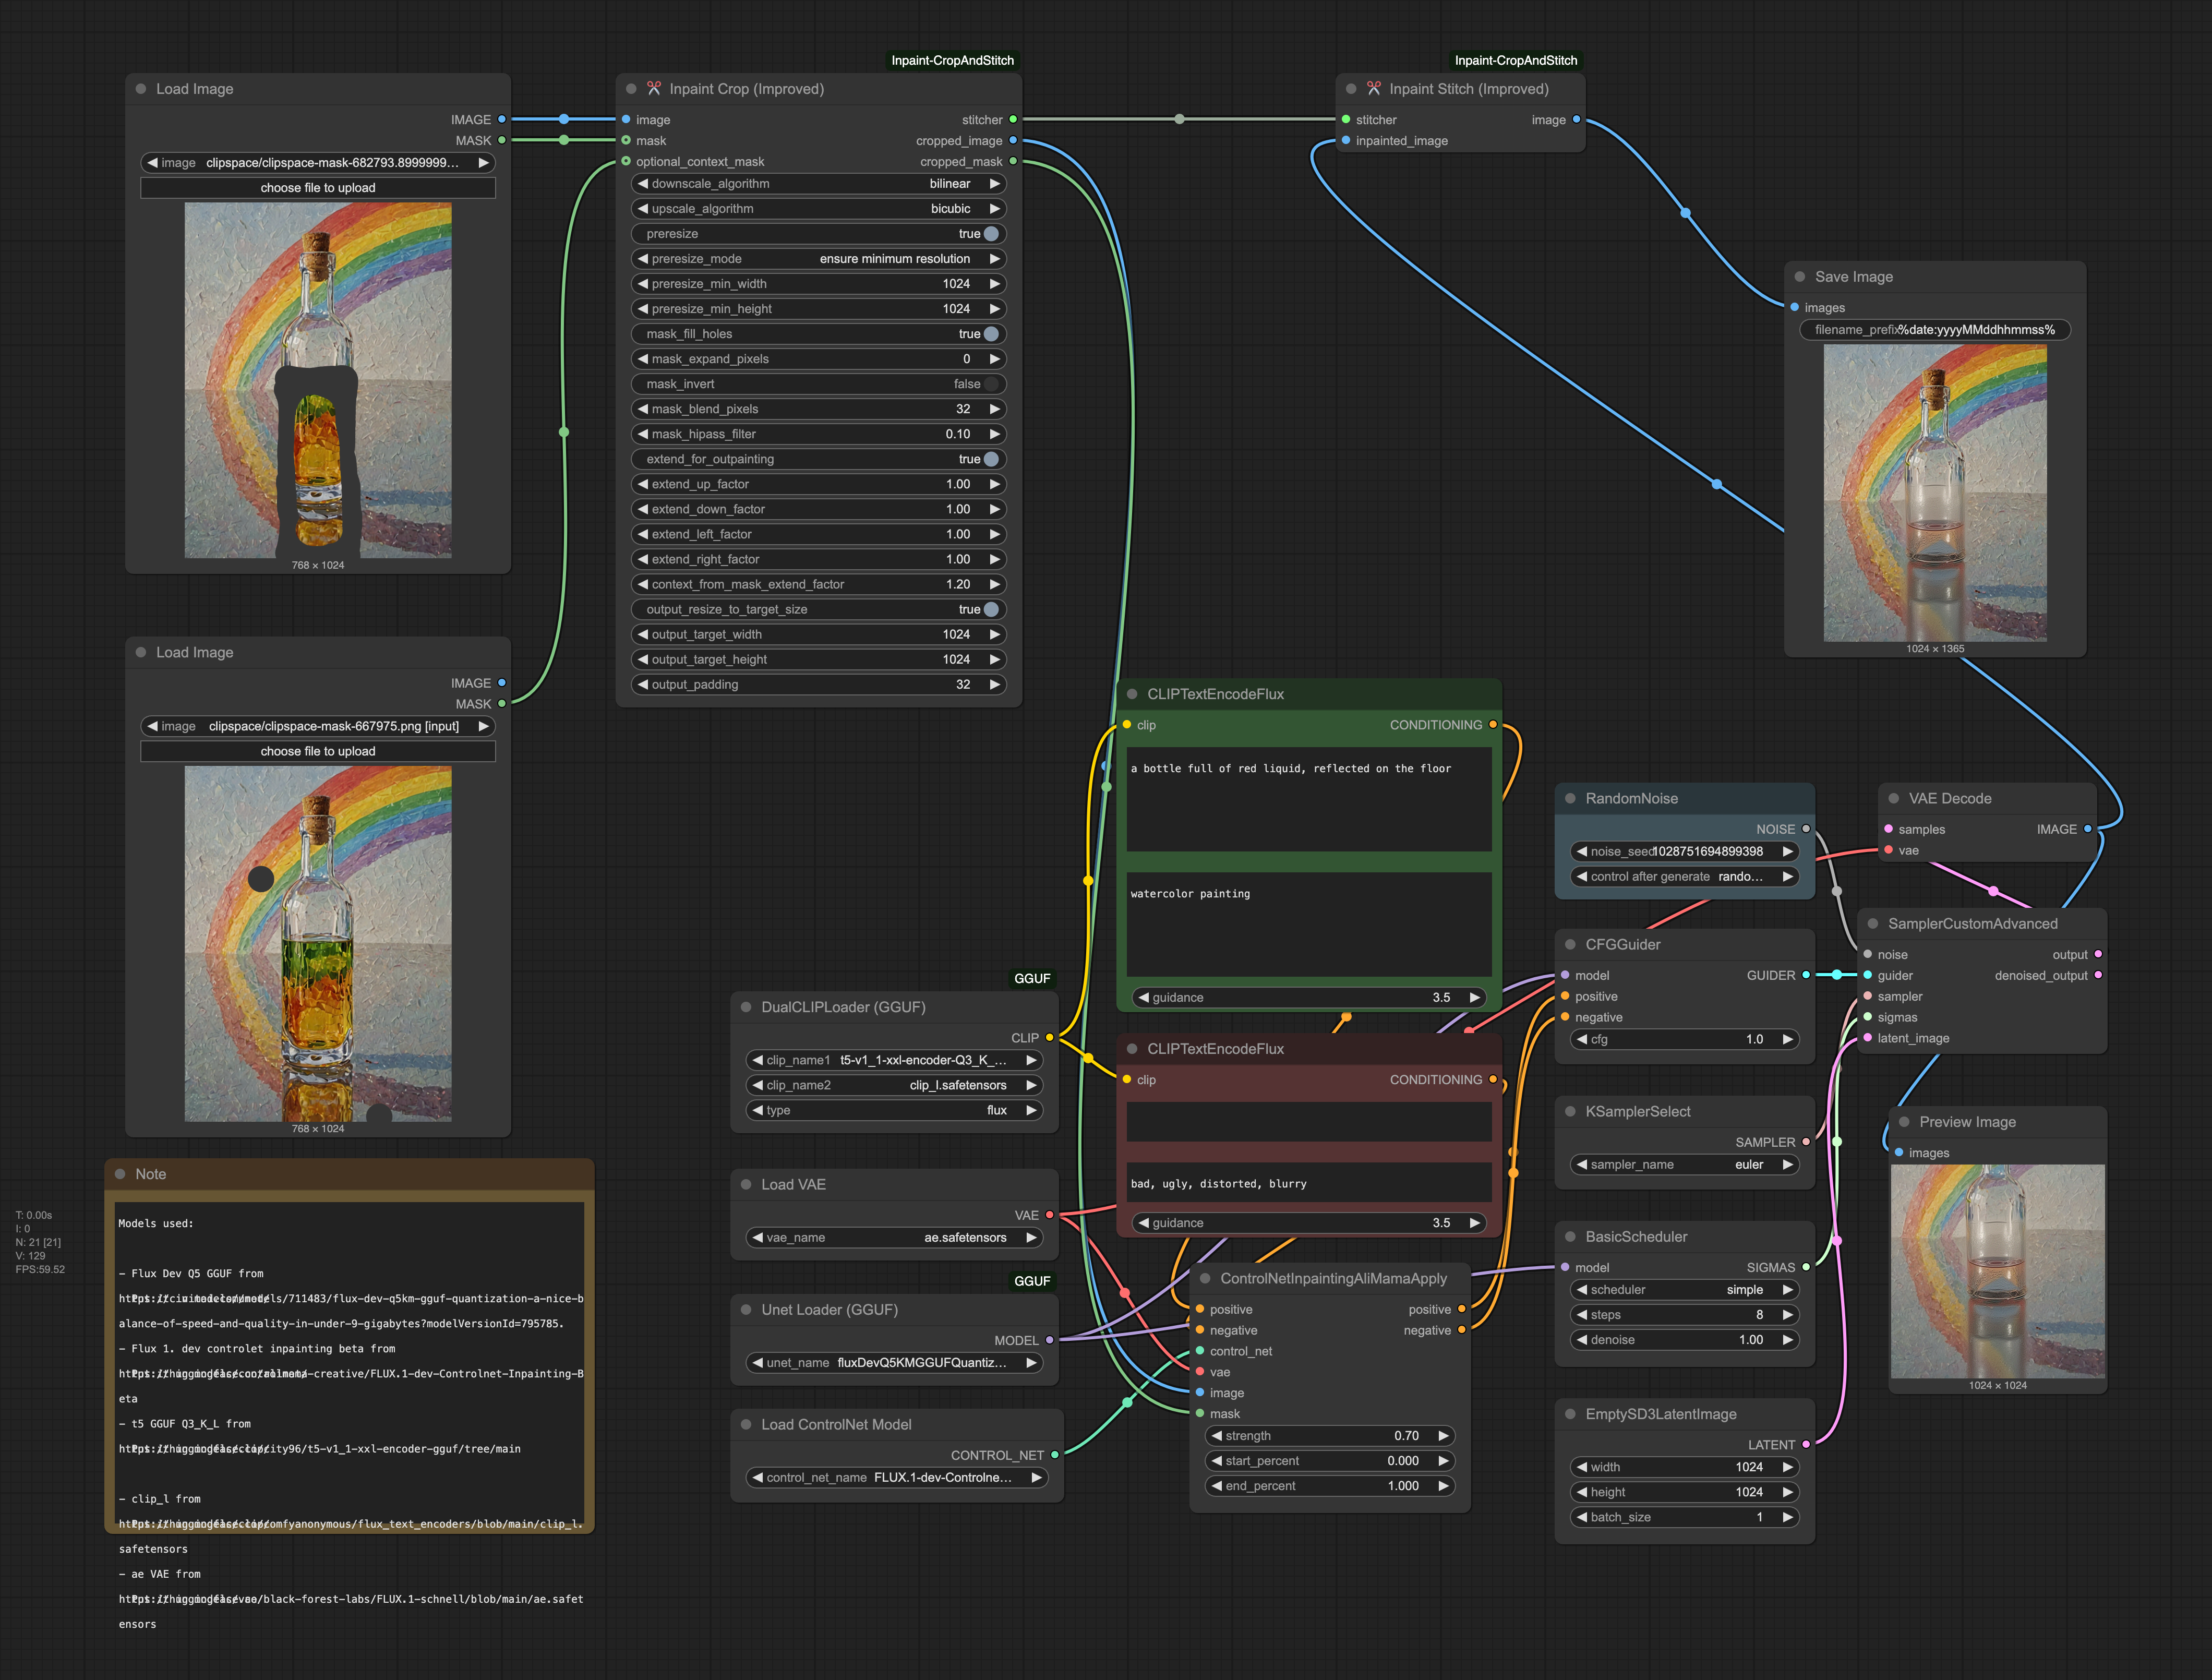Click the positive prompt text about red liquid bottle
This screenshot has height=1680, width=2212.
click(x=1308, y=799)
